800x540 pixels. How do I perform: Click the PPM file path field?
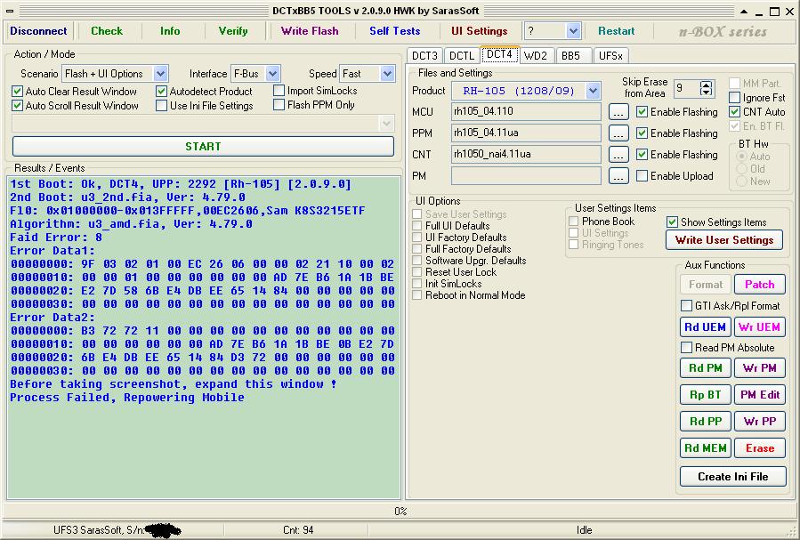pos(526,133)
